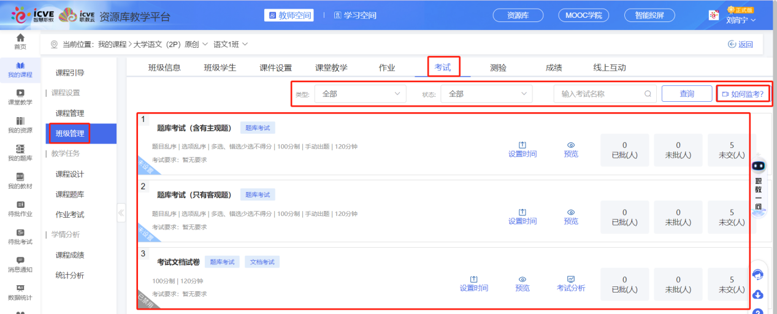Expand the 语文1班 class dropdown in breadcrumb
Viewport: 777px width, 314px height.
230,44
